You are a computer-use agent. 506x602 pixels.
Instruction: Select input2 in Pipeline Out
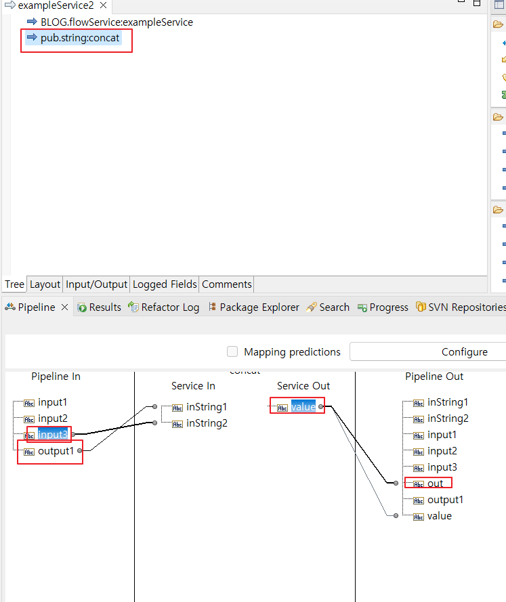[442, 451]
